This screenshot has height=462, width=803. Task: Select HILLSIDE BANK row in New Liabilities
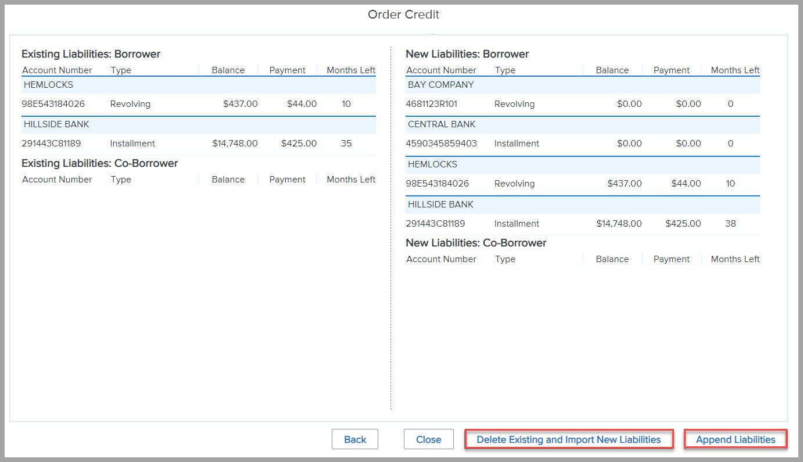tap(583, 205)
